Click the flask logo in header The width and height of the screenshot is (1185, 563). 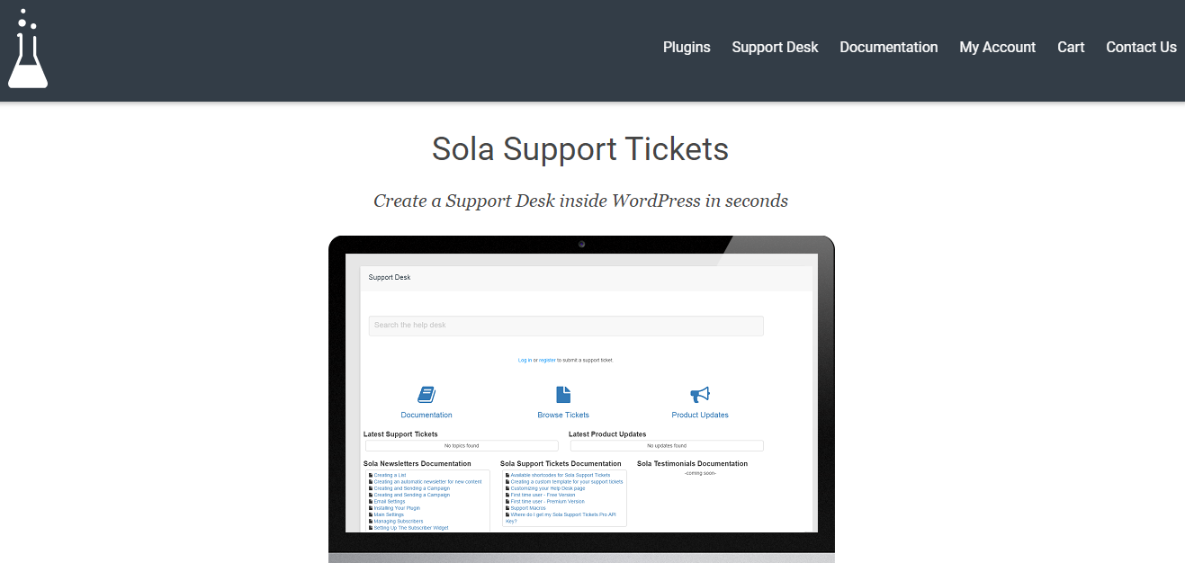[x=28, y=49]
